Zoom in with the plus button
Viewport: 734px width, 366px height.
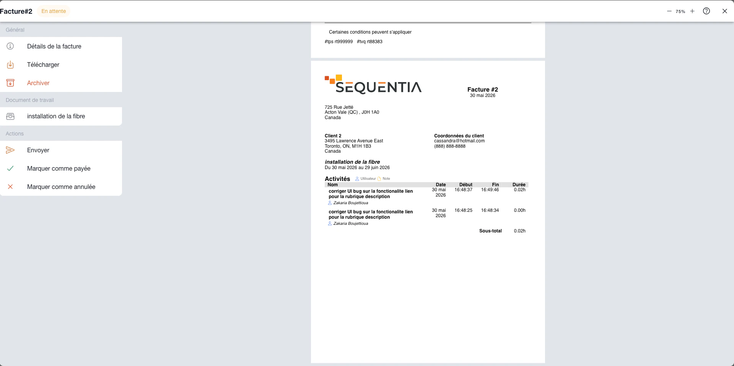point(692,11)
